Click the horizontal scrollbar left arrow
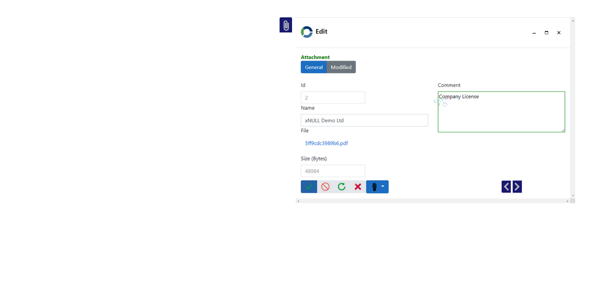 point(298,201)
